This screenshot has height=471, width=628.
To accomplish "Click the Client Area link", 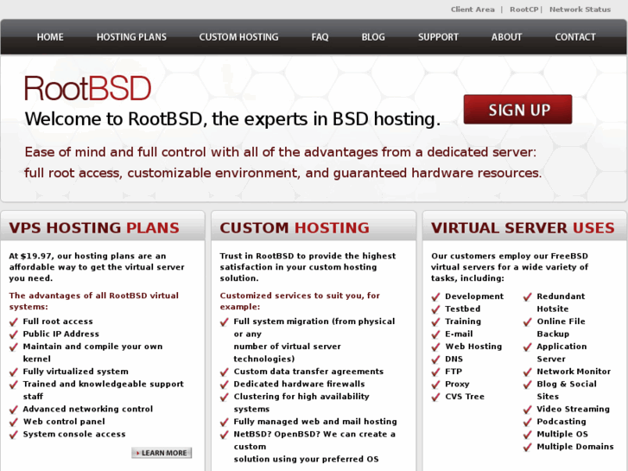I will click(473, 10).
